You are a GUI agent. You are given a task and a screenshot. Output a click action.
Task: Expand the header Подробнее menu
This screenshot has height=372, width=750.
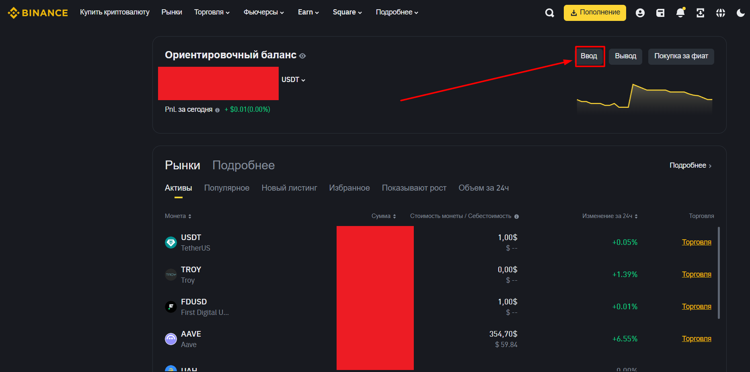[x=397, y=12]
